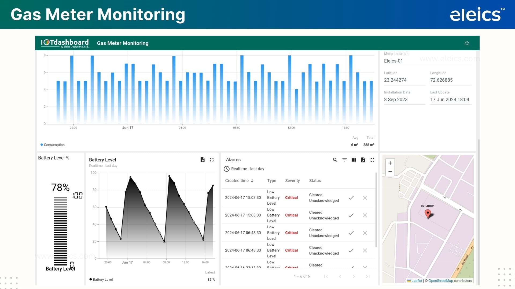Click the Gas Meter Monitoring dashboard title
Viewport: 515px width, 289px height.
click(123, 43)
